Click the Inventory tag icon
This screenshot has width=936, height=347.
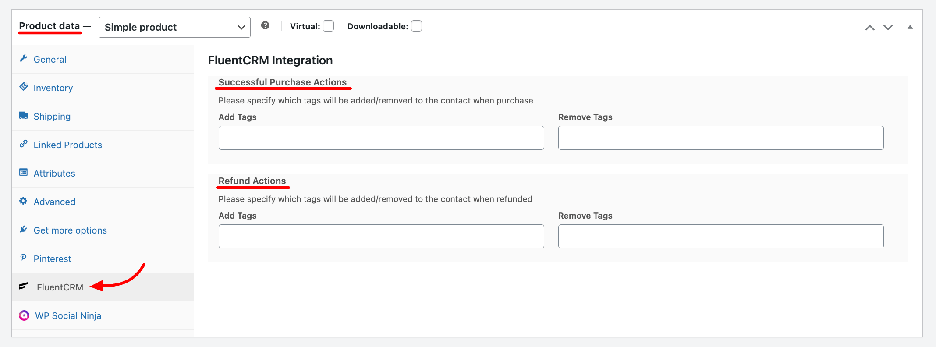(24, 87)
